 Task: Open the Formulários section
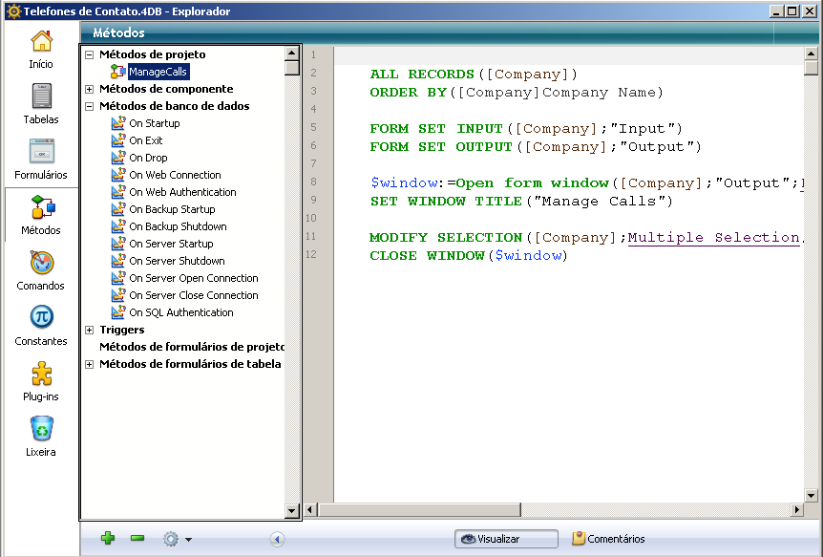(x=41, y=160)
